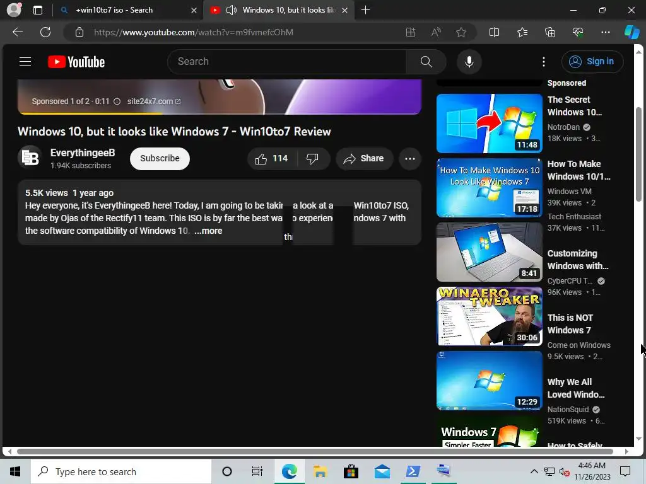Open the Edge profile avatar icon
The height and width of the screenshot is (484, 646).
coord(14,10)
